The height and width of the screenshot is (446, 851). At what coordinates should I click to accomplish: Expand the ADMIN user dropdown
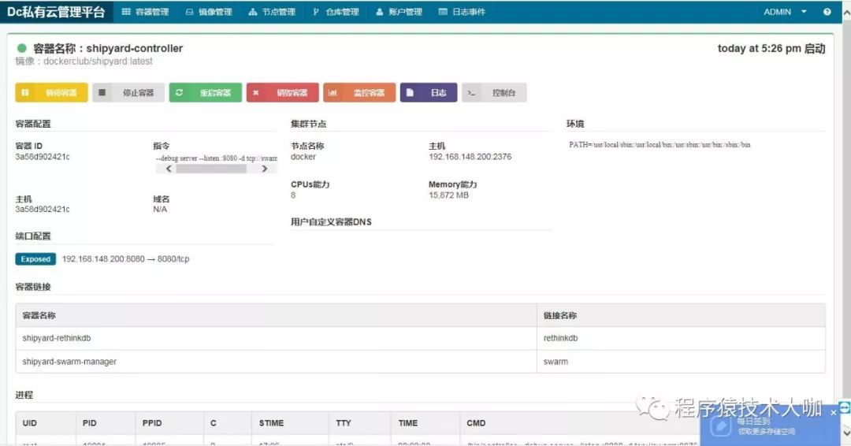785,12
